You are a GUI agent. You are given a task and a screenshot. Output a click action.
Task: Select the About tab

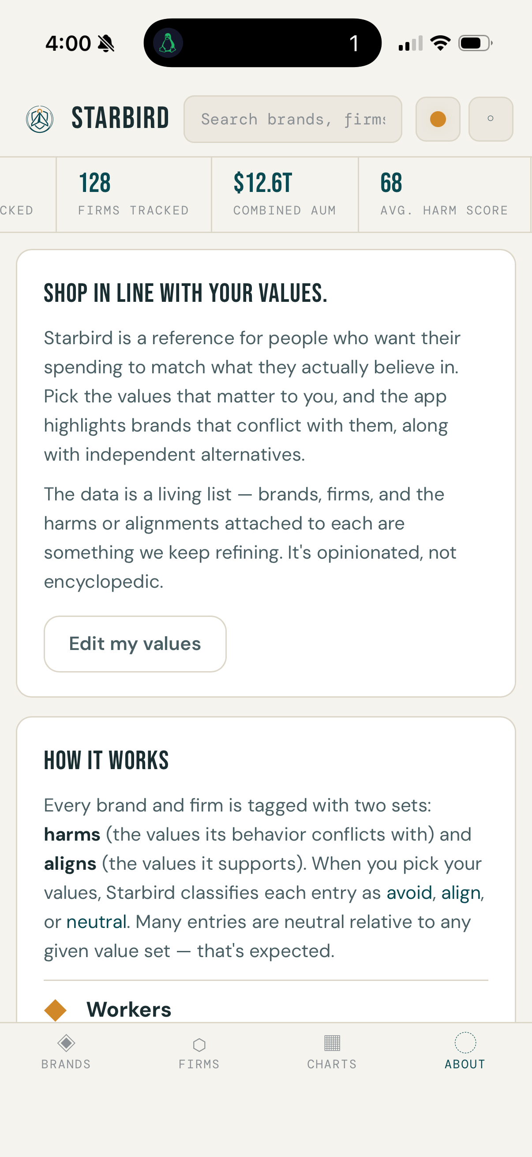pyautogui.click(x=465, y=1052)
